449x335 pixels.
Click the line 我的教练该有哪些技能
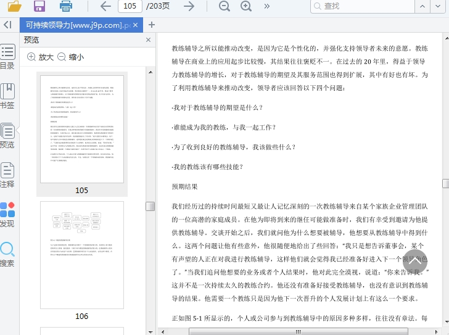pyautogui.click(x=207, y=167)
